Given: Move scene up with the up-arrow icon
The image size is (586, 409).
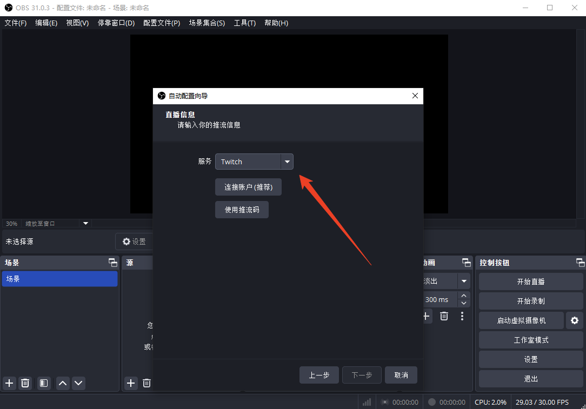Looking at the screenshot, I should click(62, 383).
